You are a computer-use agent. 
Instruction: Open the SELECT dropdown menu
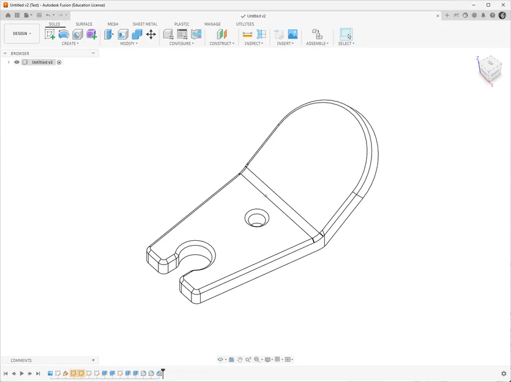[346, 43]
